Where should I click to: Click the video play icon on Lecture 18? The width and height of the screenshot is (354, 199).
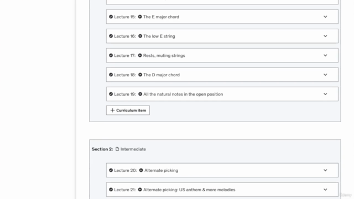[140, 75]
